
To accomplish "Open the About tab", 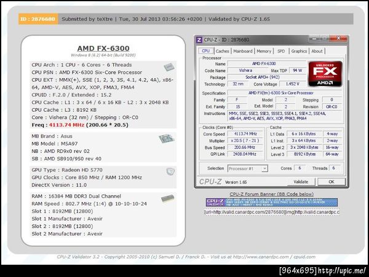I will click(317, 51).
